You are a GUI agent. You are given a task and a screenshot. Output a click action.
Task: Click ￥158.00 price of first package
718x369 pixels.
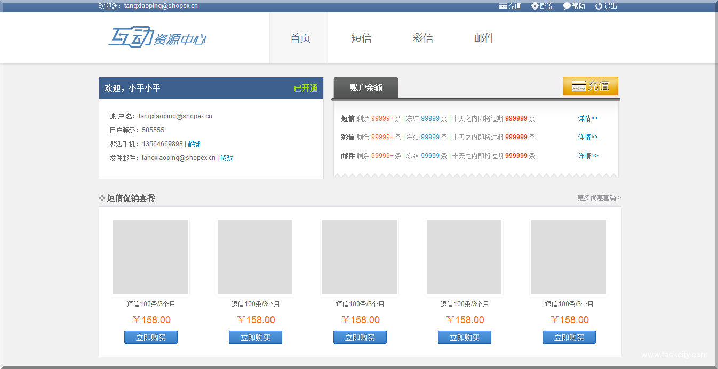coord(151,320)
